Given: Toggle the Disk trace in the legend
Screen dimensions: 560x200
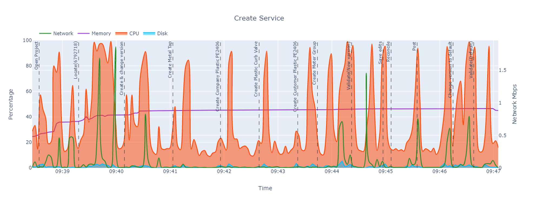Looking at the screenshot, I should [155, 33].
